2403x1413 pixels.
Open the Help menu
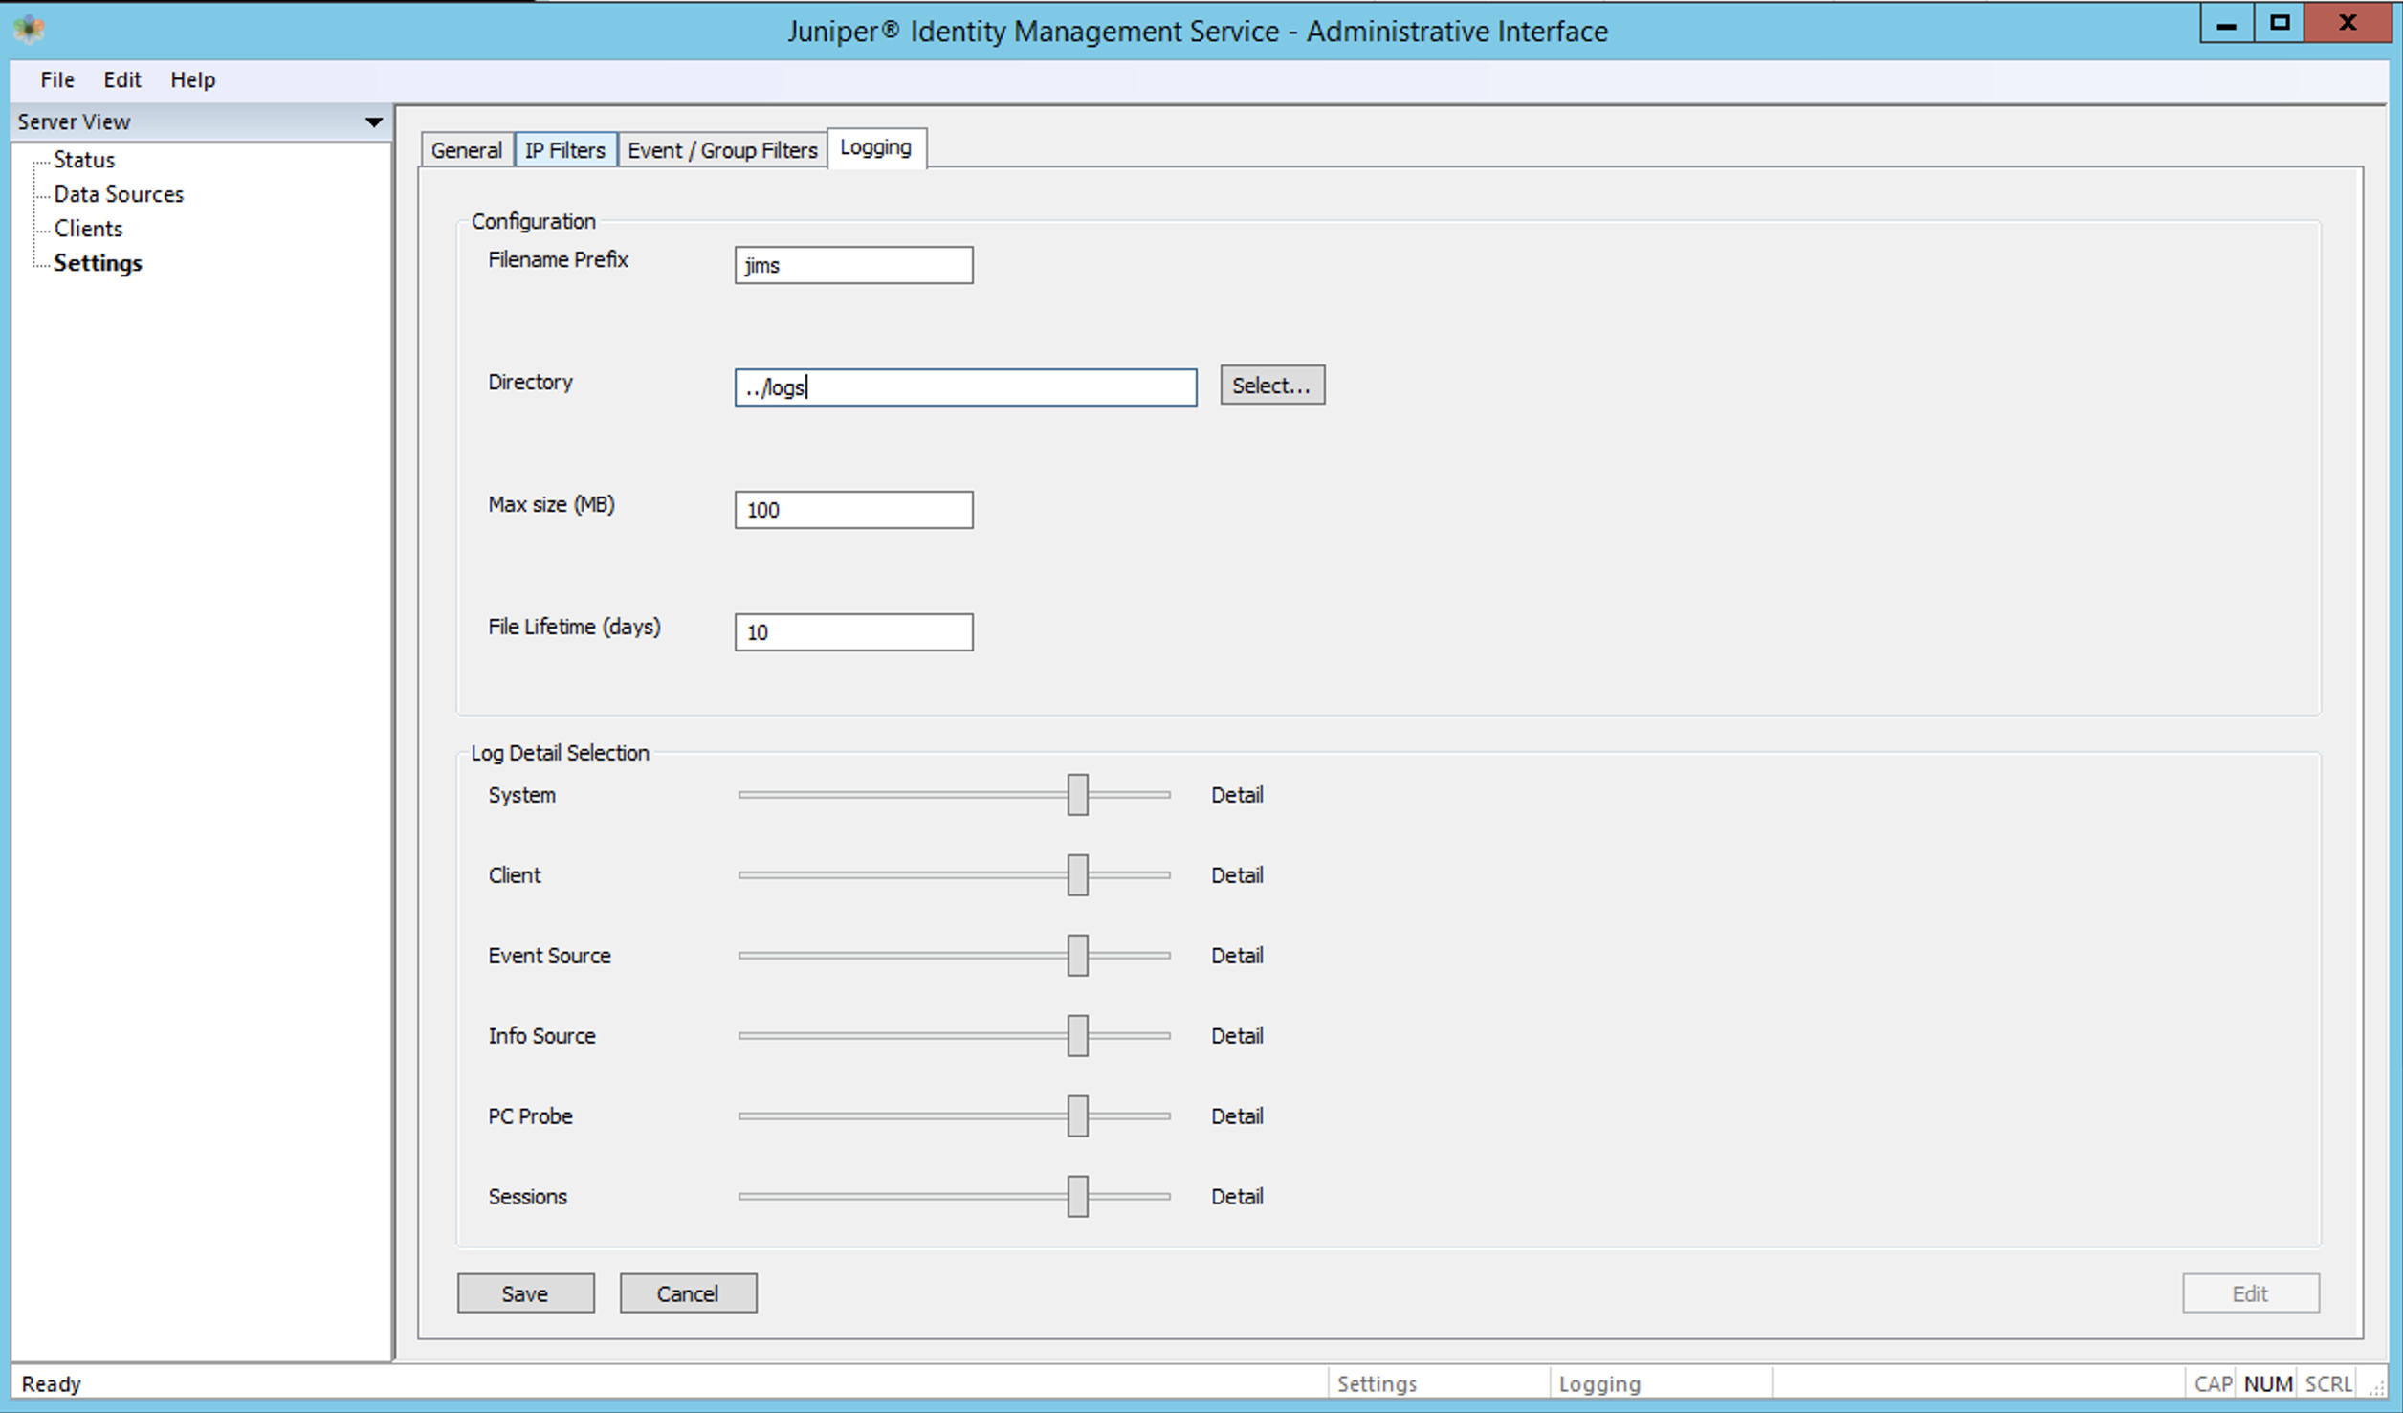[192, 79]
